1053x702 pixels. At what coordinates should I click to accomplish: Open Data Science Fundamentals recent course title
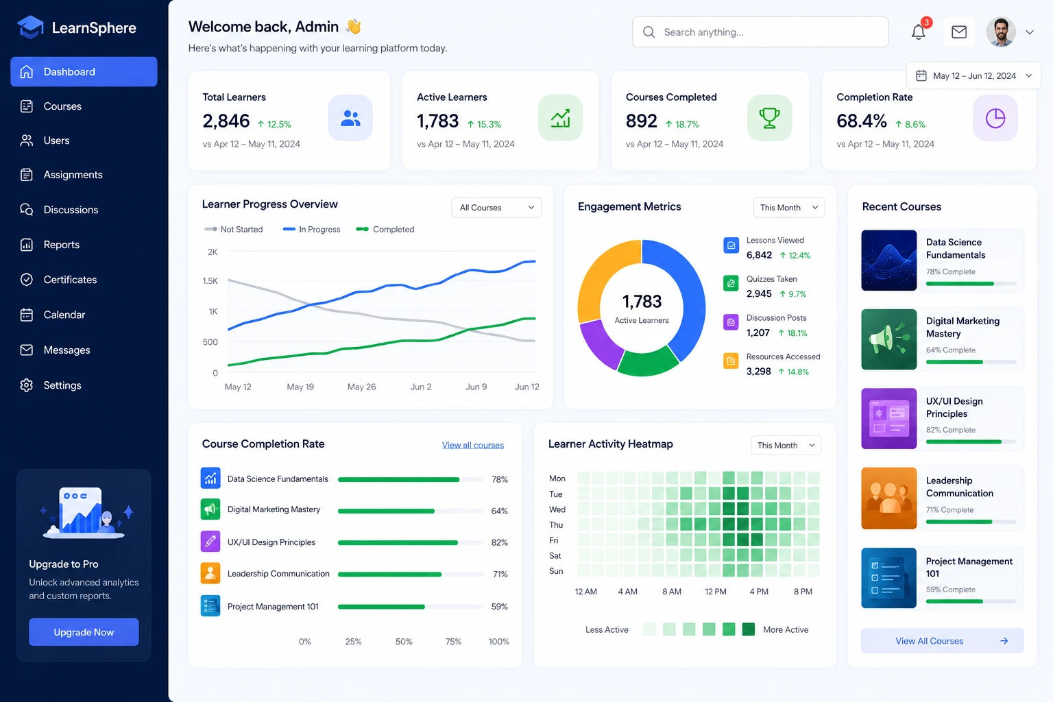pyautogui.click(x=956, y=248)
